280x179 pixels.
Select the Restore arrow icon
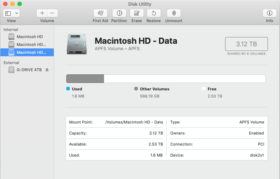154,13
